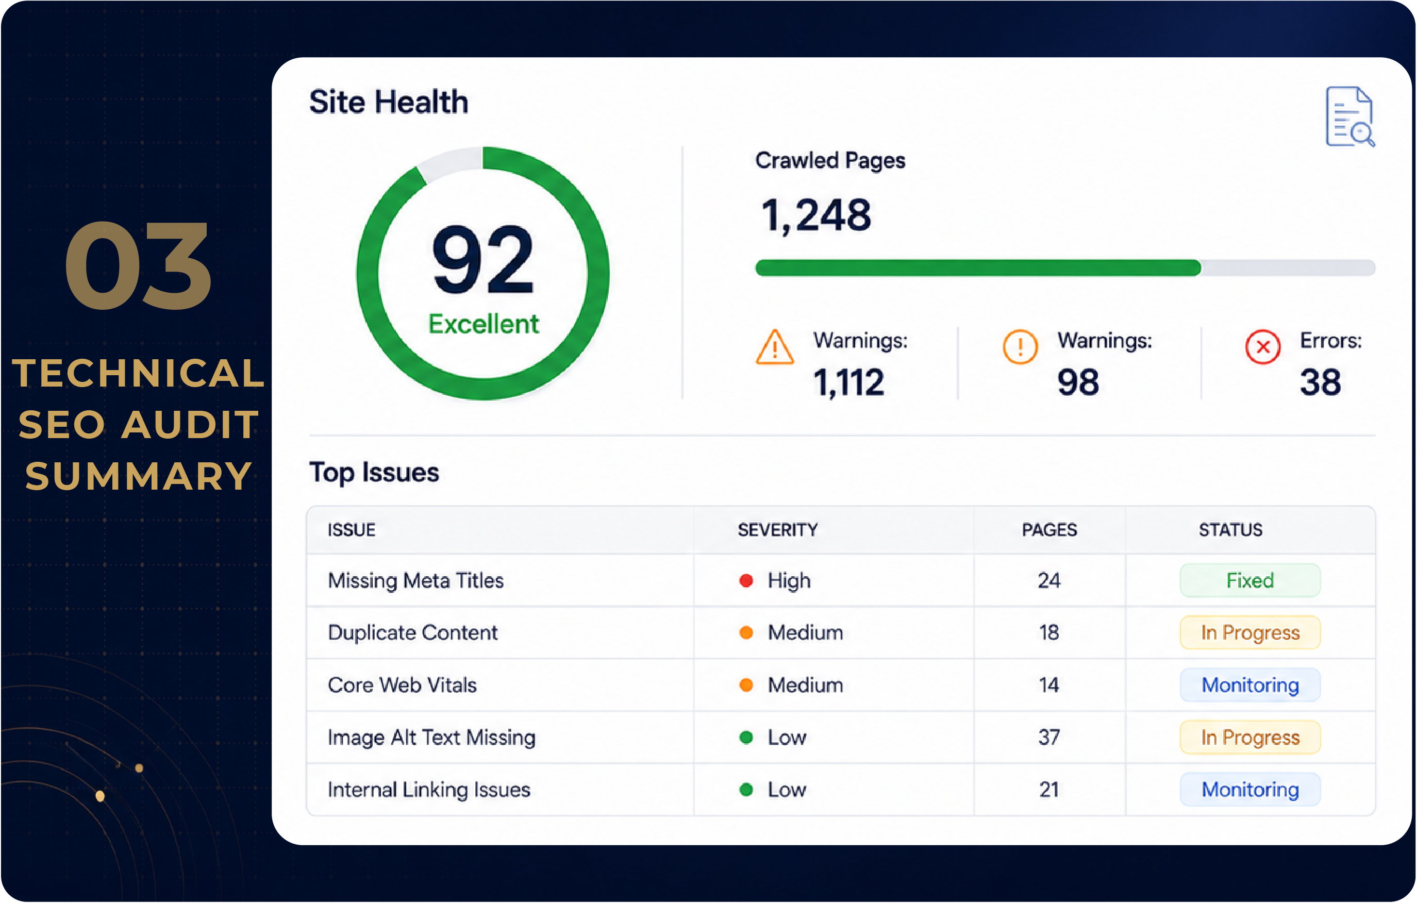Click the red circle X errors icon
Screen dimensions: 1417x903
click(x=1263, y=347)
